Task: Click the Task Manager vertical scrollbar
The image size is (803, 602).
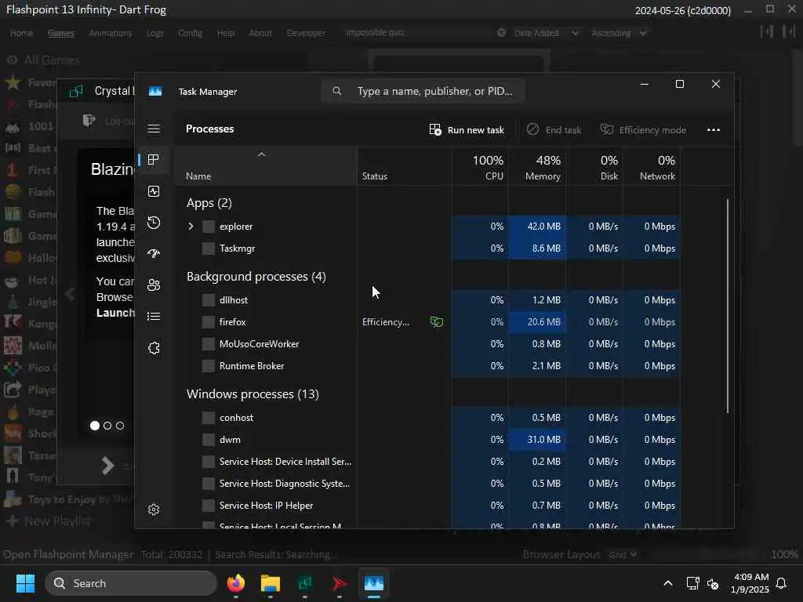Action: [x=727, y=306]
